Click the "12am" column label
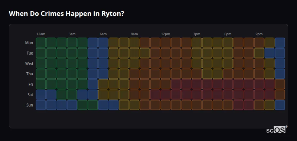 pyautogui.click(x=41, y=34)
